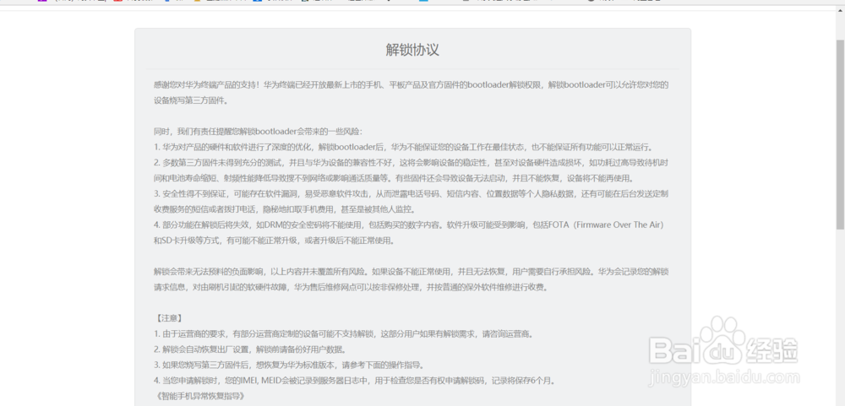Click risk item 4 starting 部分功能在解锁后将失效
The height and width of the screenshot is (406, 845).
408,233
